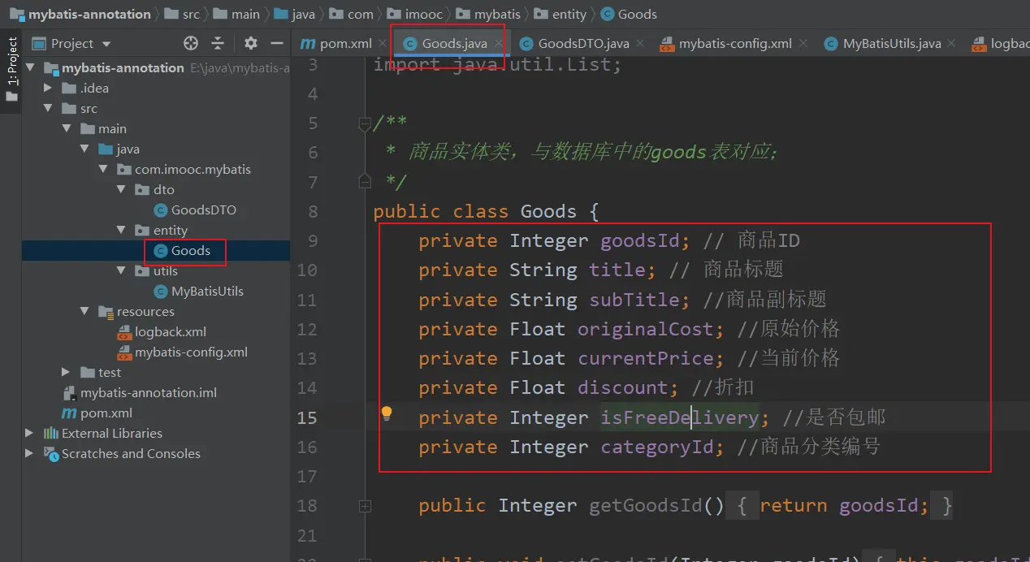The width and height of the screenshot is (1030, 562).
Task: Unfold the getGoodsId method fold marker
Action: tap(365, 506)
